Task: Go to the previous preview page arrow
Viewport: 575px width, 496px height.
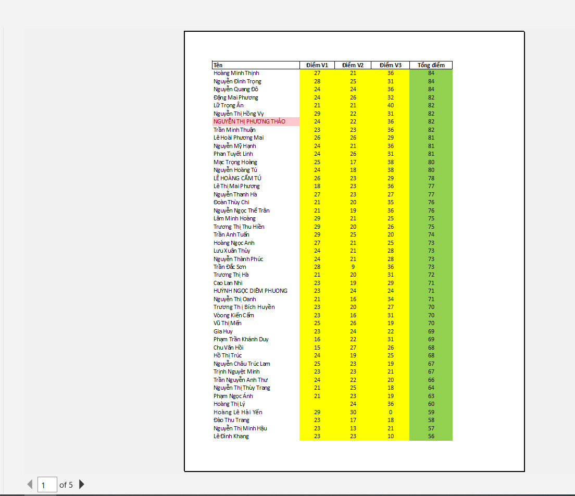Action: point(30,484)
